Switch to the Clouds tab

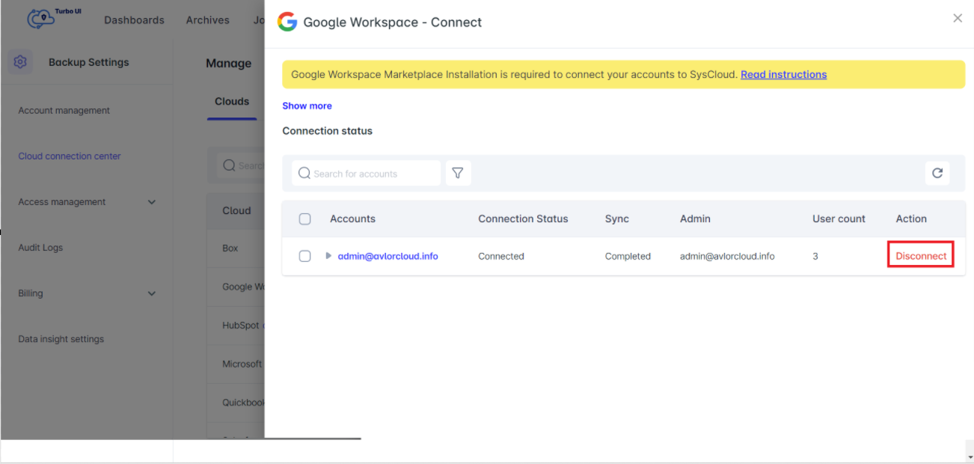click(x=232, y=101)
